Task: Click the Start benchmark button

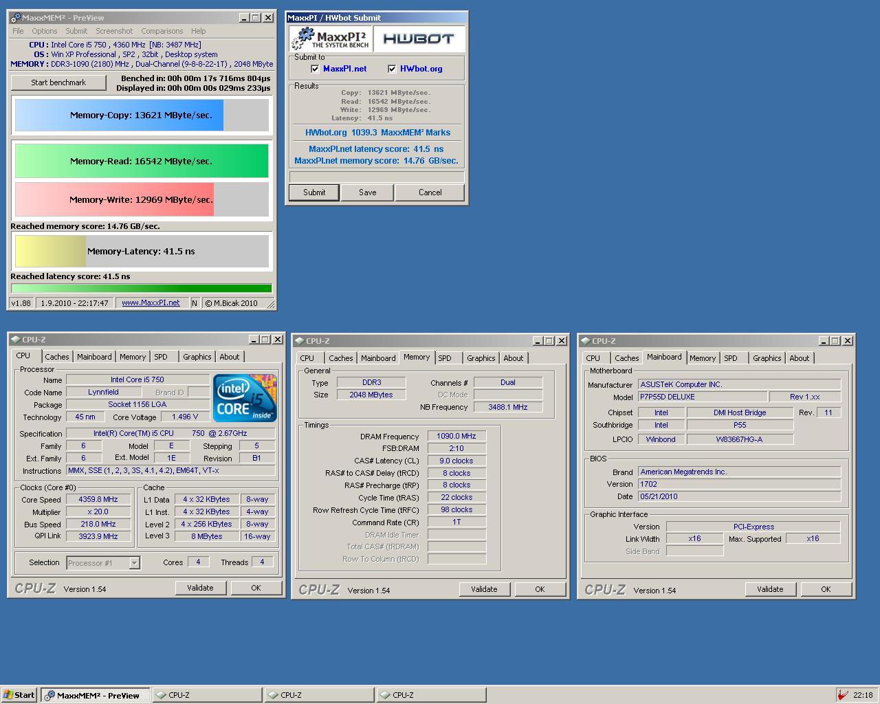Action: tap(58, 82)
